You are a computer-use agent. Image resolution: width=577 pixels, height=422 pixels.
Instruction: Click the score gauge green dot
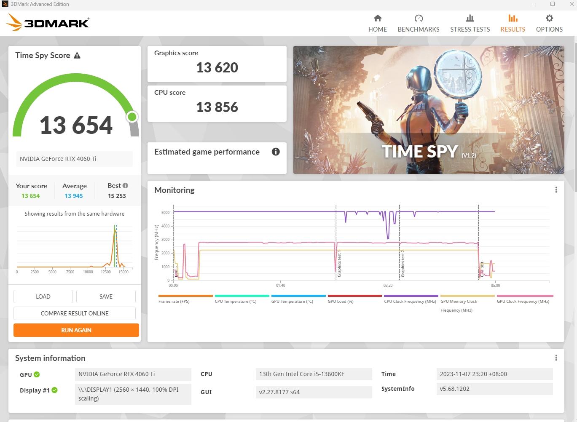[x=132, y=117]
